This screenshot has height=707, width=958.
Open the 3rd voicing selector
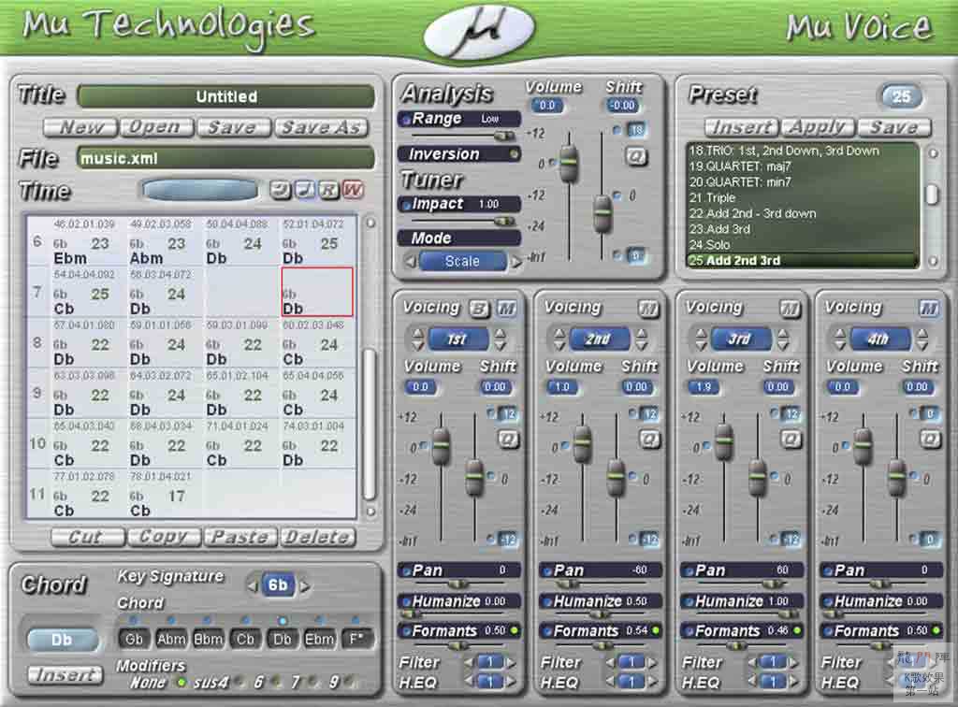coord(741,339)
